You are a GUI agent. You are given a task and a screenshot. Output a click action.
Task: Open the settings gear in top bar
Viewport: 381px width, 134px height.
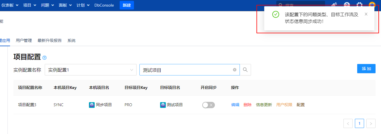tap(359, 5)
